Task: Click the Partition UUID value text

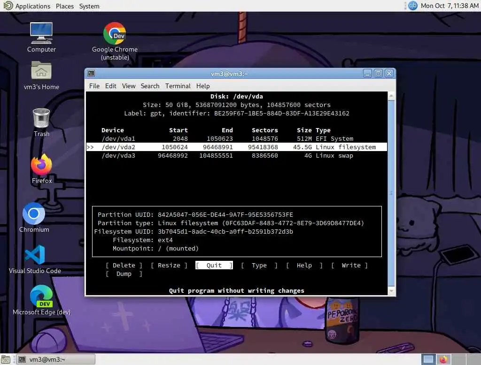Action: coord(225,214)
